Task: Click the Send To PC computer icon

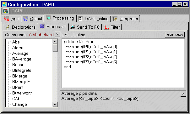Action: [x=73, y=27]
